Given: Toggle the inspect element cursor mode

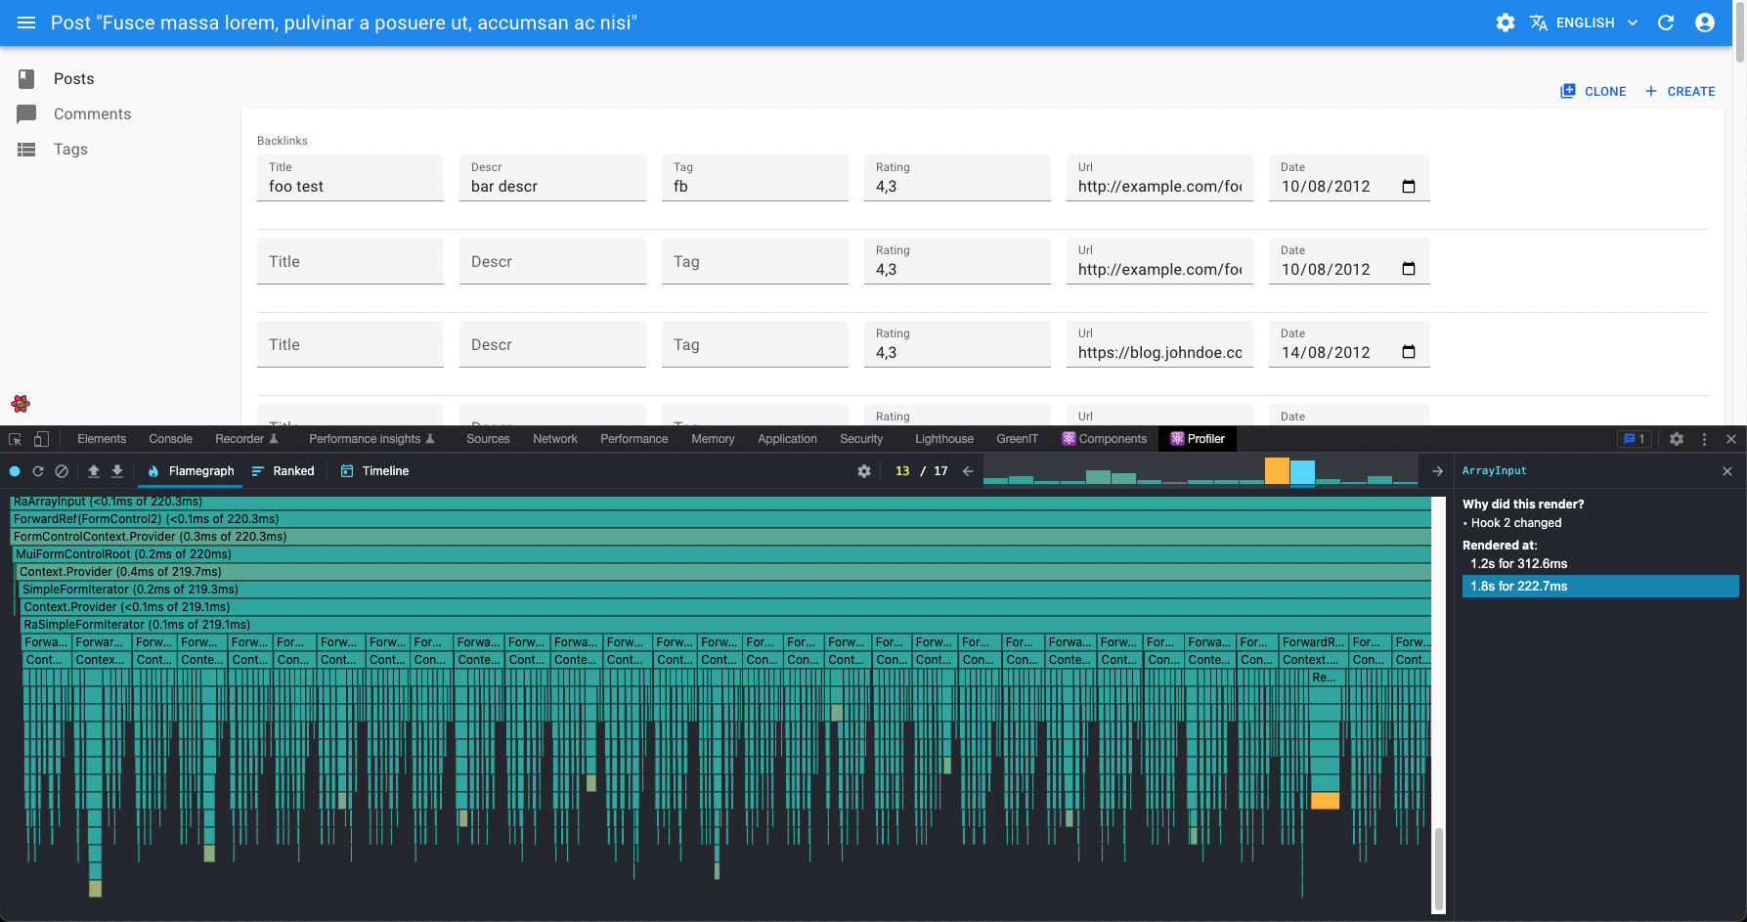Looking at the screenshot, I should [15, 438].
